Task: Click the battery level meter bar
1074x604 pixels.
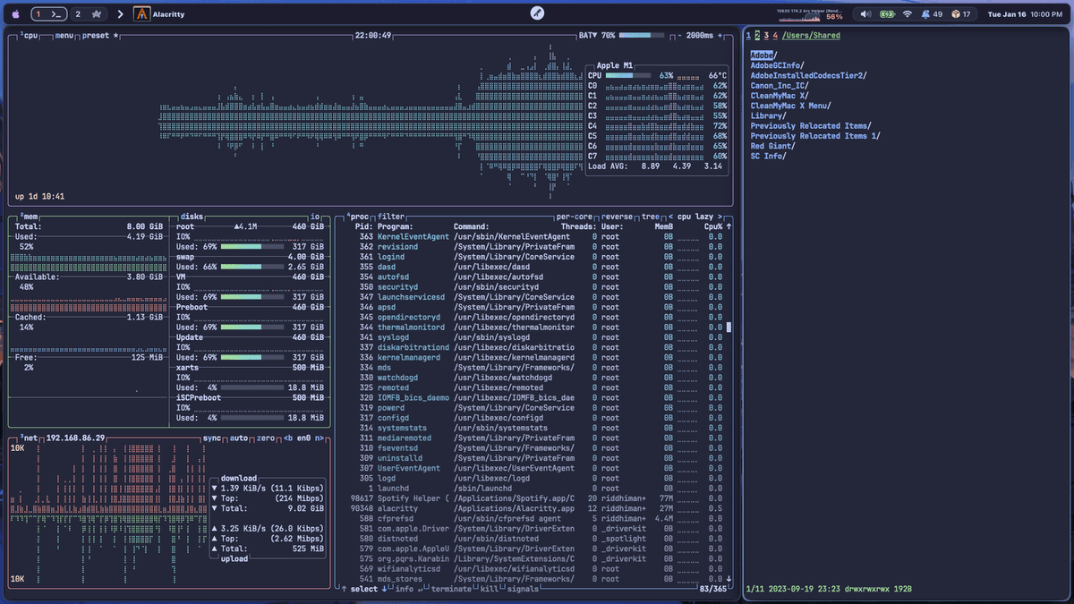Action: pyautogui.click(x=641, y=36)
